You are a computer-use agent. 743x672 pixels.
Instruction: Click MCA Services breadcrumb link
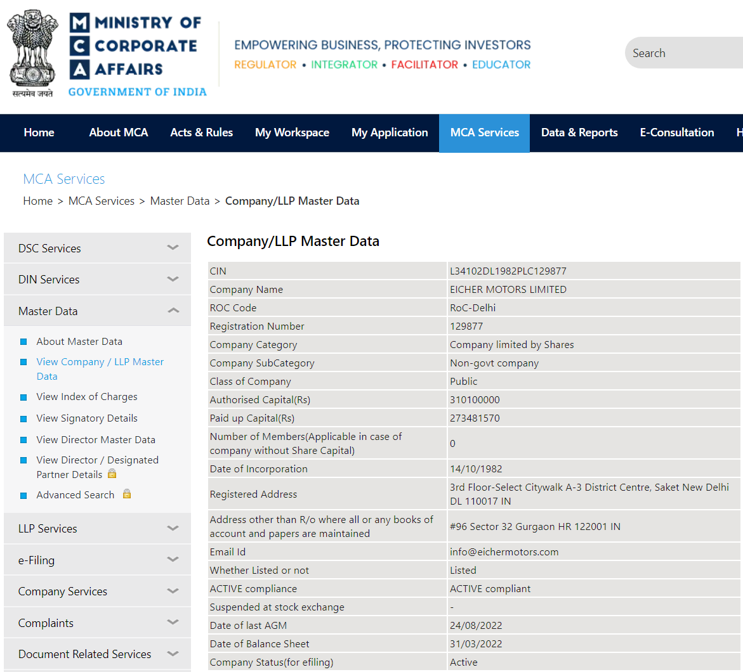(x=102, y=201)
